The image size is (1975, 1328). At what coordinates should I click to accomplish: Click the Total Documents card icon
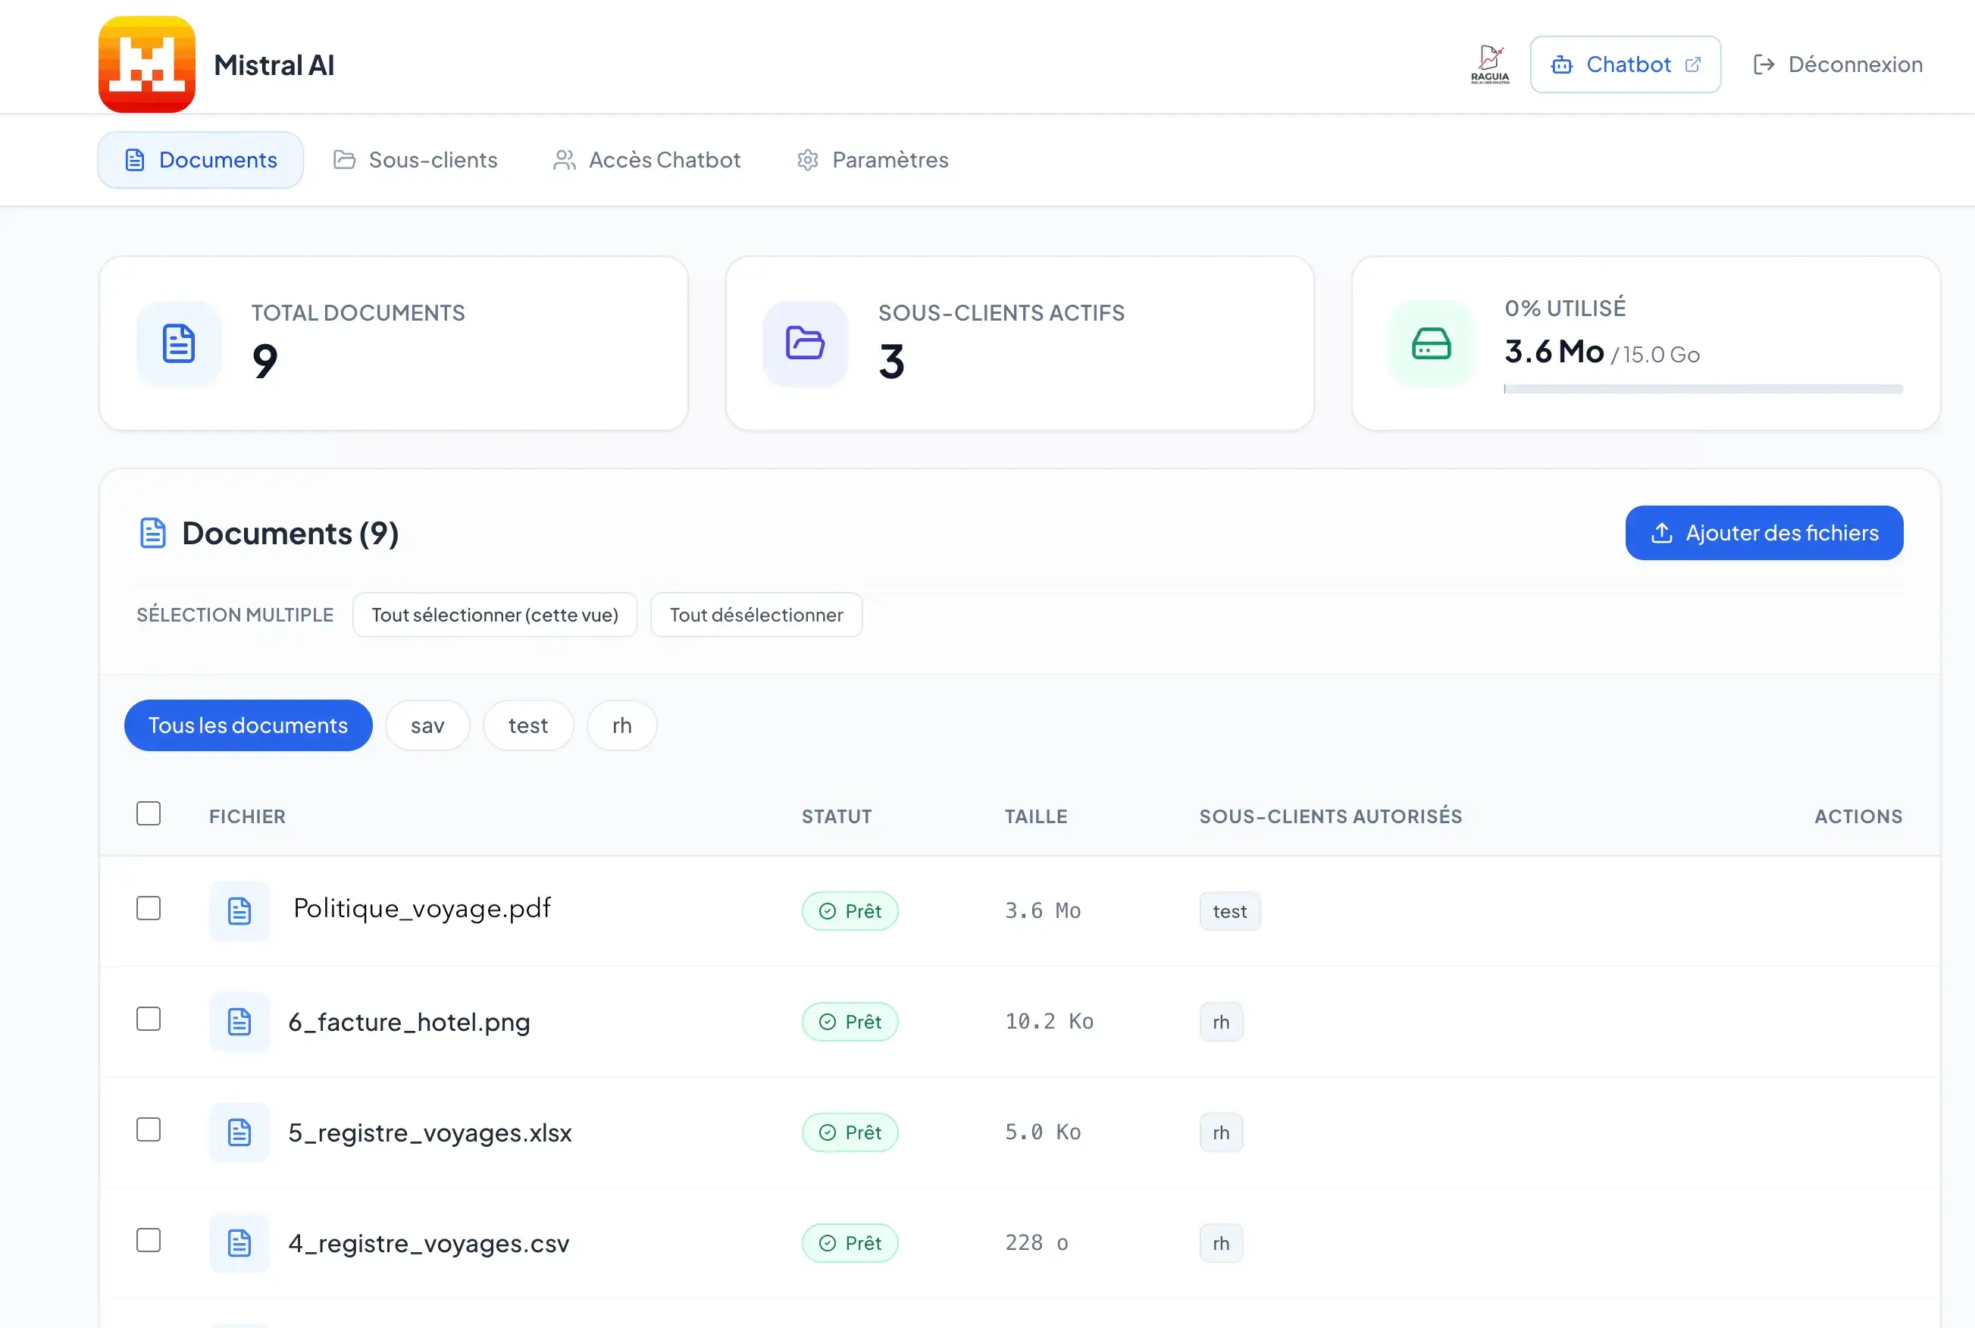coord(179,344)
